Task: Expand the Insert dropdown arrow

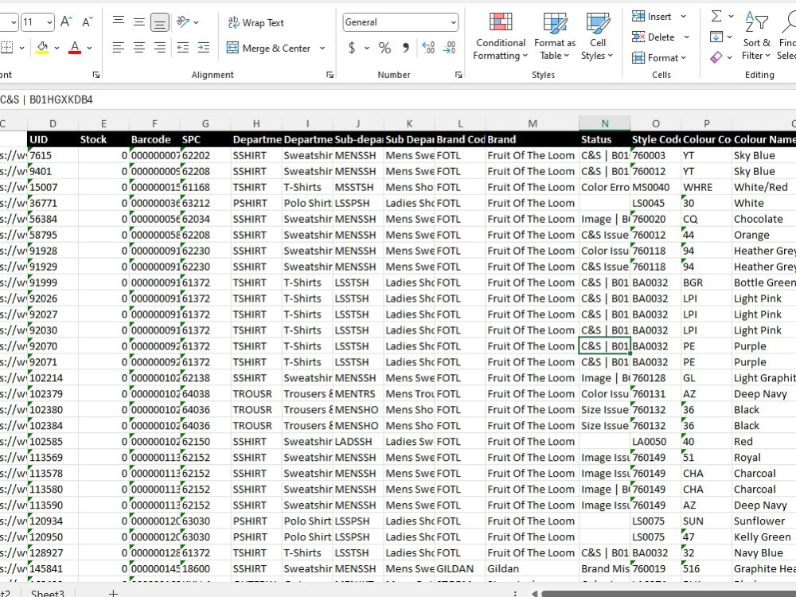Action: pos(683,17)
